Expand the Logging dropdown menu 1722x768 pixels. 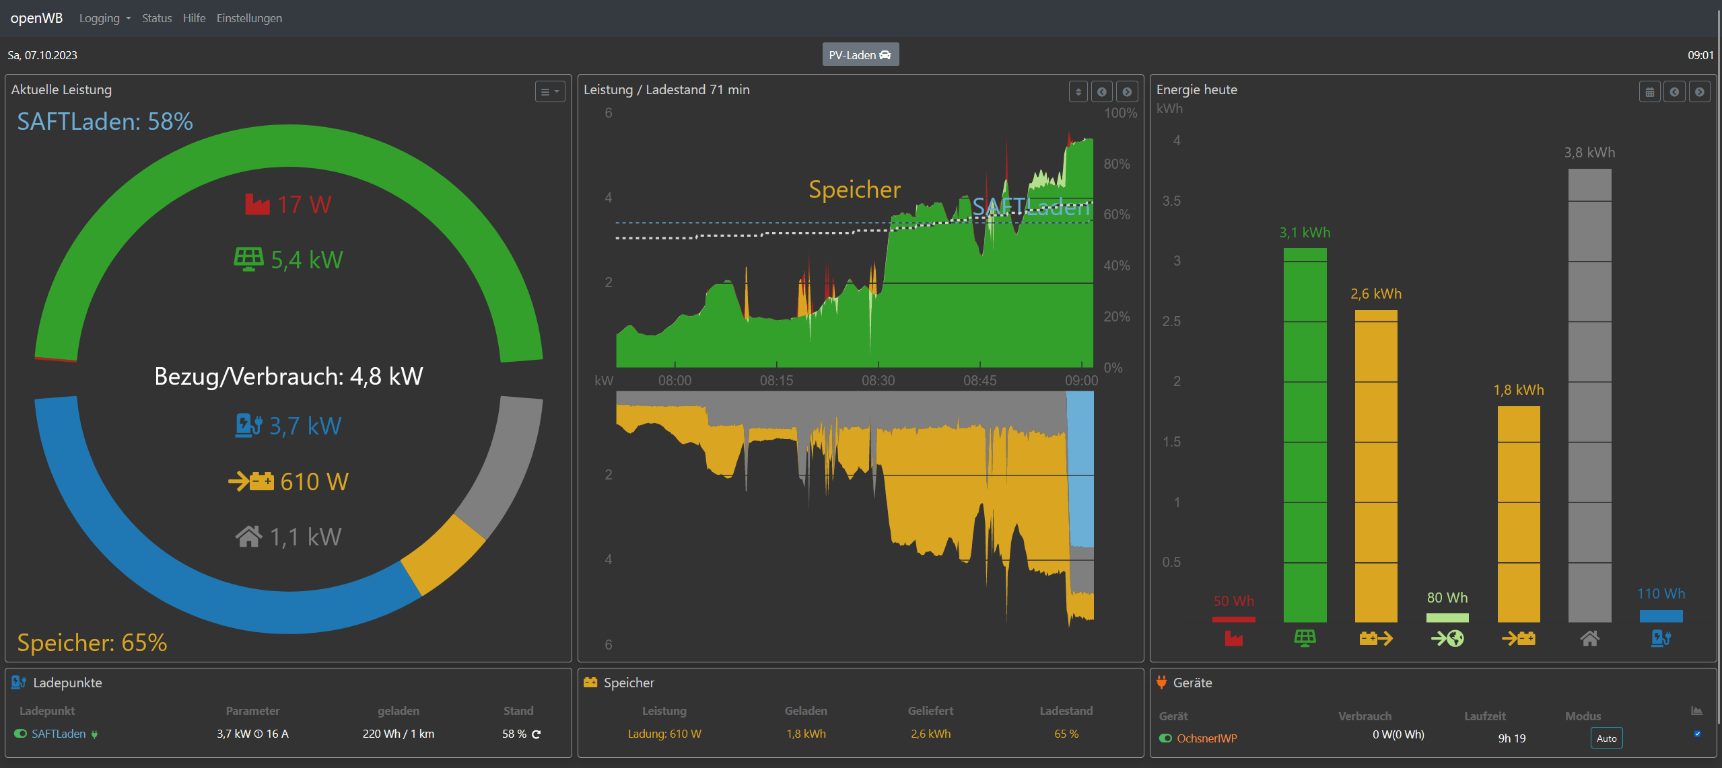pos(104,18)
